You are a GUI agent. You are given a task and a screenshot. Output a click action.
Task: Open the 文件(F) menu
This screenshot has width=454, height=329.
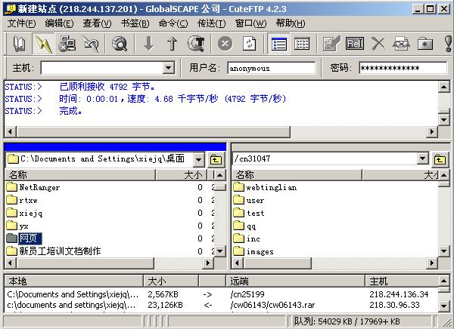click(22, 23)
